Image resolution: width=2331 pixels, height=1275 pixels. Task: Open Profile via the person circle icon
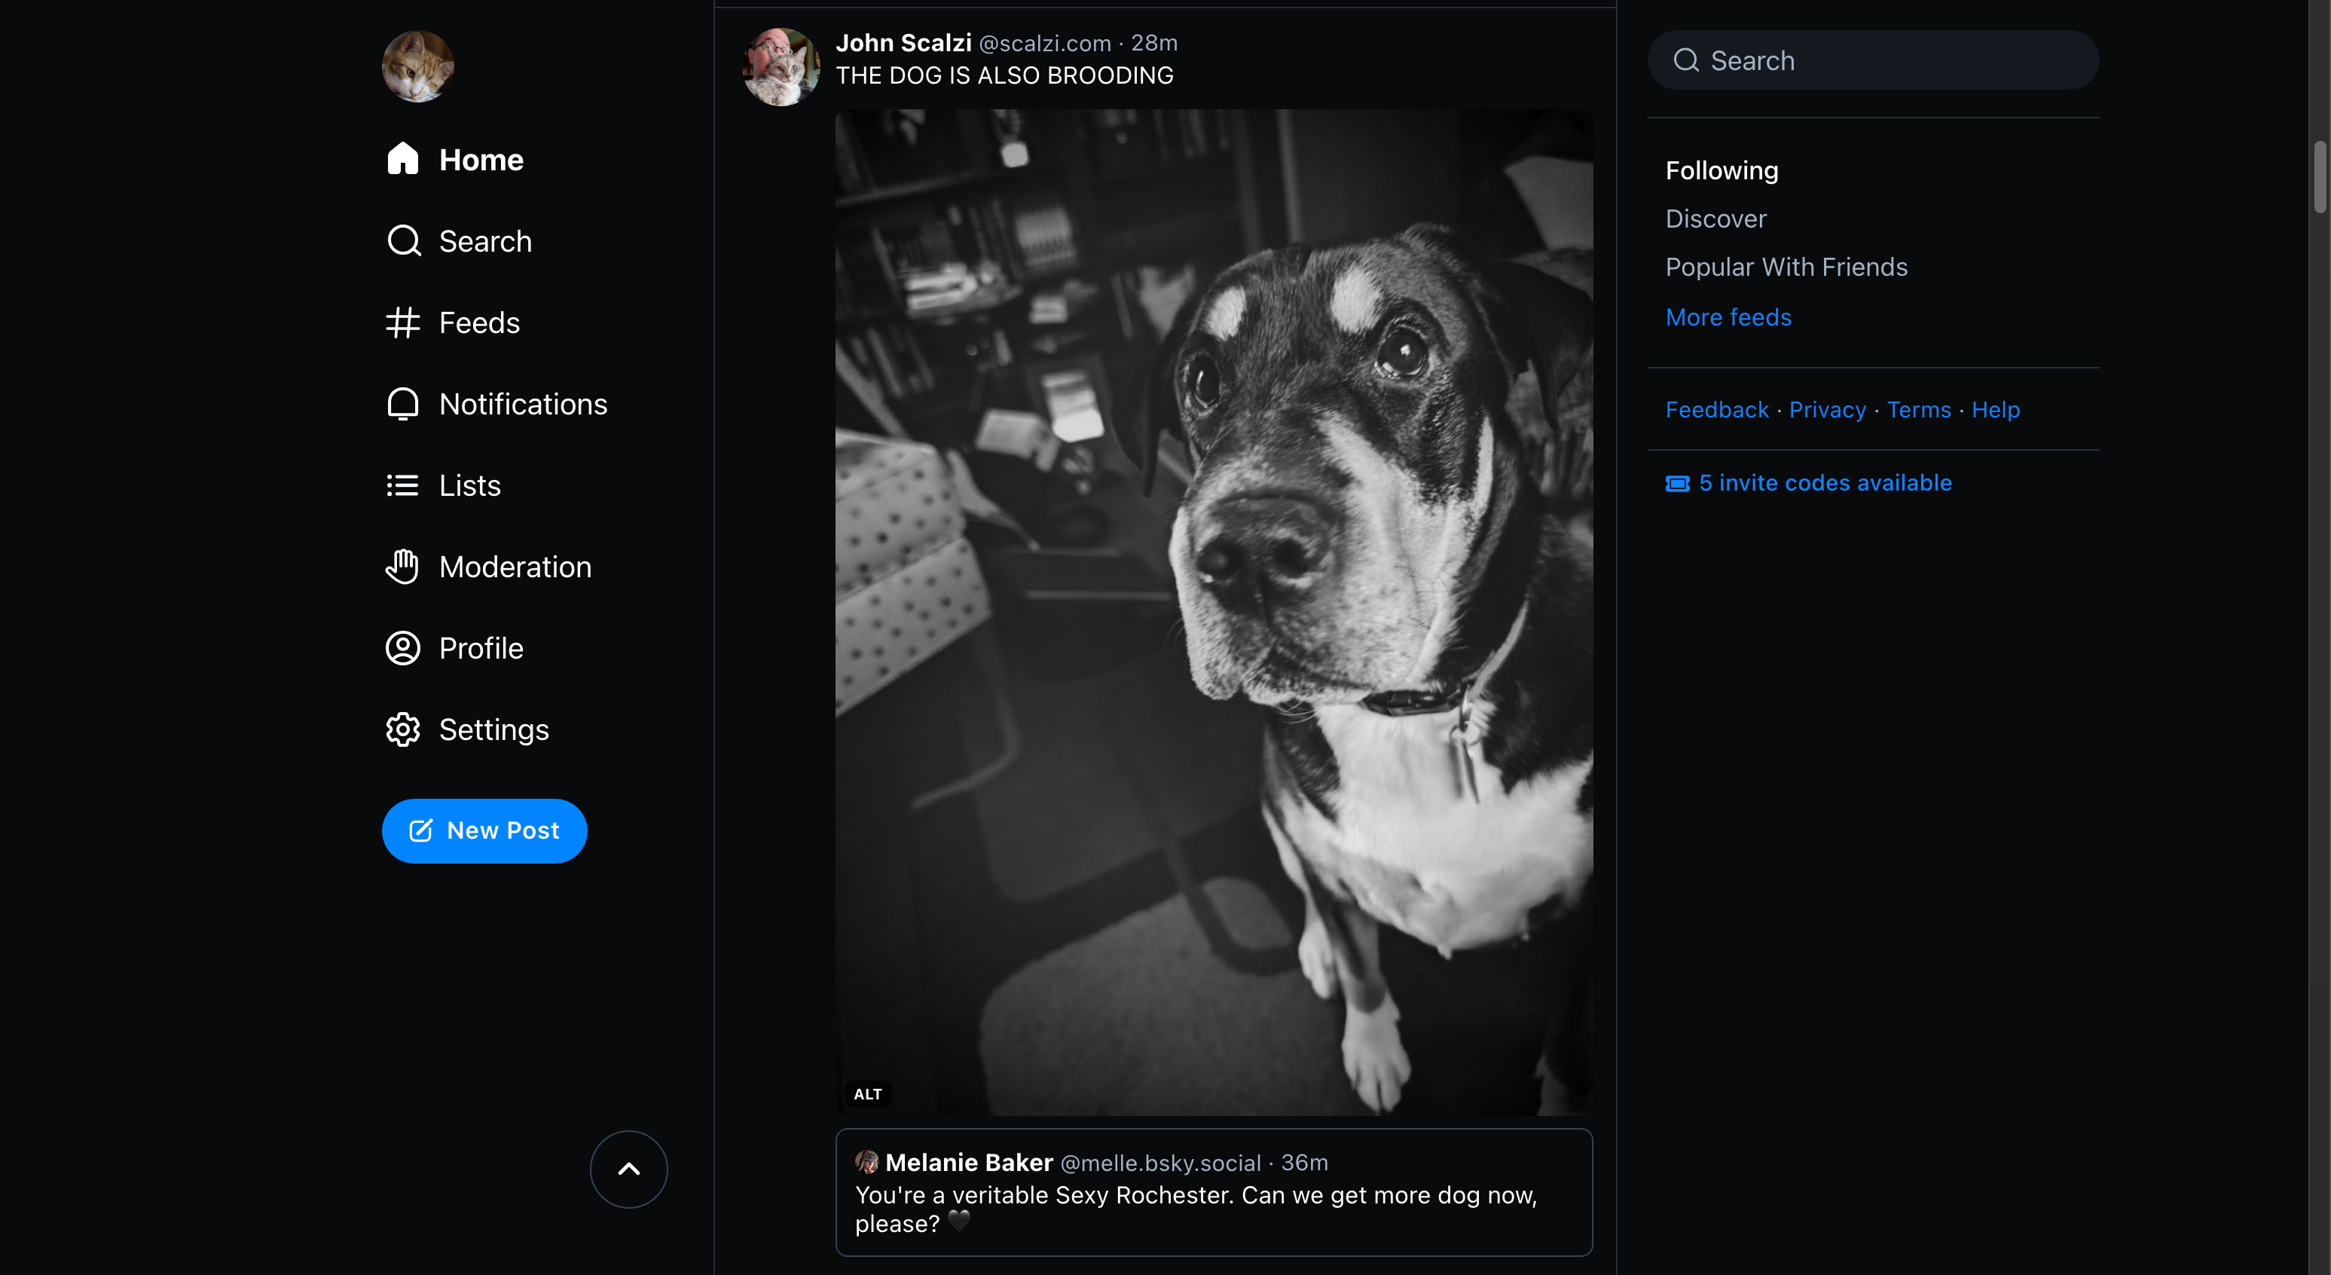[402, 648]
